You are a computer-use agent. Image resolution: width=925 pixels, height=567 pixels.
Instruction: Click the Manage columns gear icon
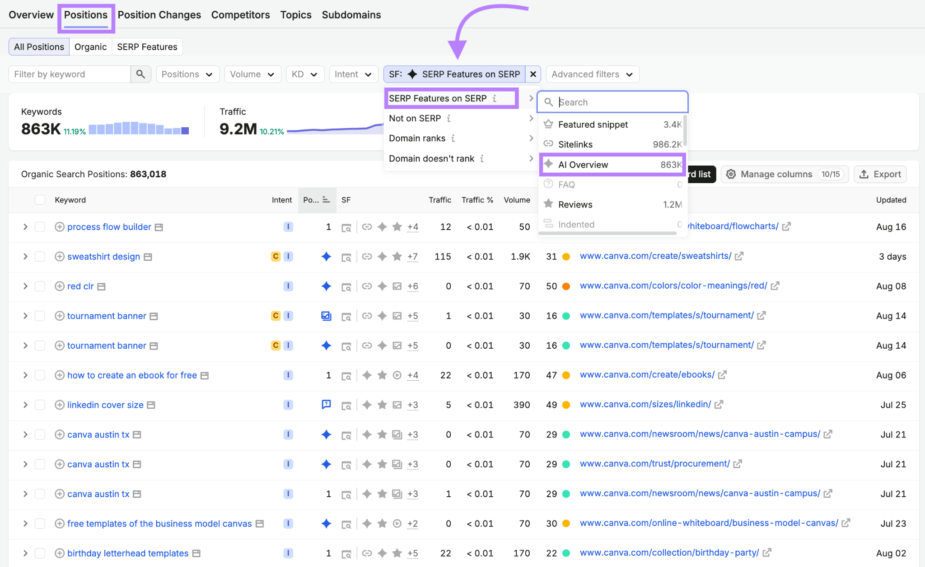tap(731, 174)
